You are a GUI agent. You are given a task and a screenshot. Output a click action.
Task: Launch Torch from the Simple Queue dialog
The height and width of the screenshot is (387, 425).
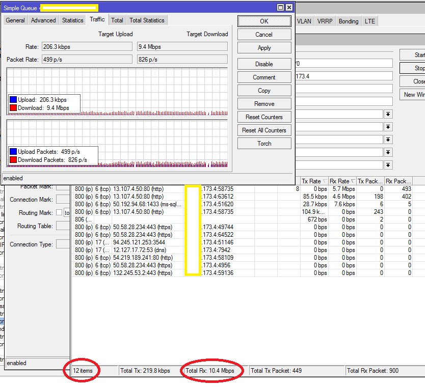pyautogui.click(x=264, y=144)
